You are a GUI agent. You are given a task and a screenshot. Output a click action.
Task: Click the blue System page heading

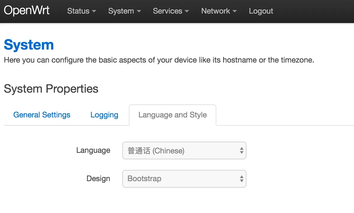click(29, 45)
